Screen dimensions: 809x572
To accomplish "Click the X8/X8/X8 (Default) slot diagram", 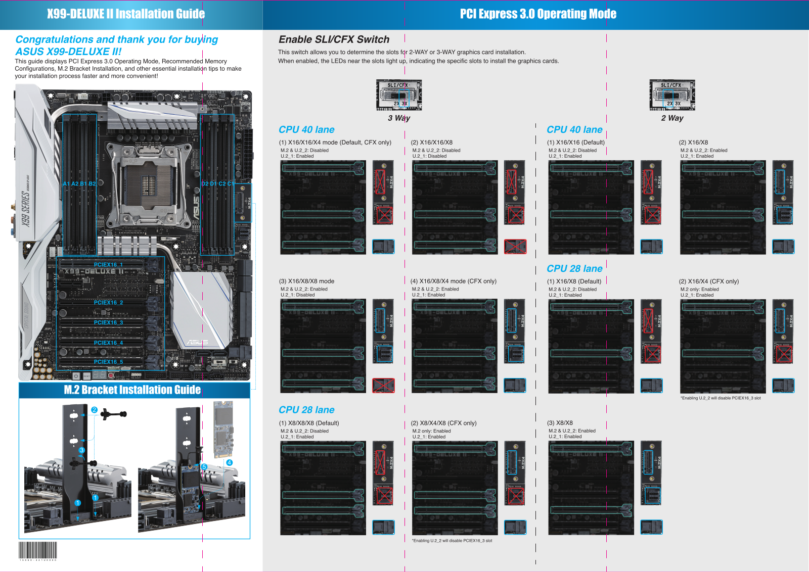I will pos(323,488).
